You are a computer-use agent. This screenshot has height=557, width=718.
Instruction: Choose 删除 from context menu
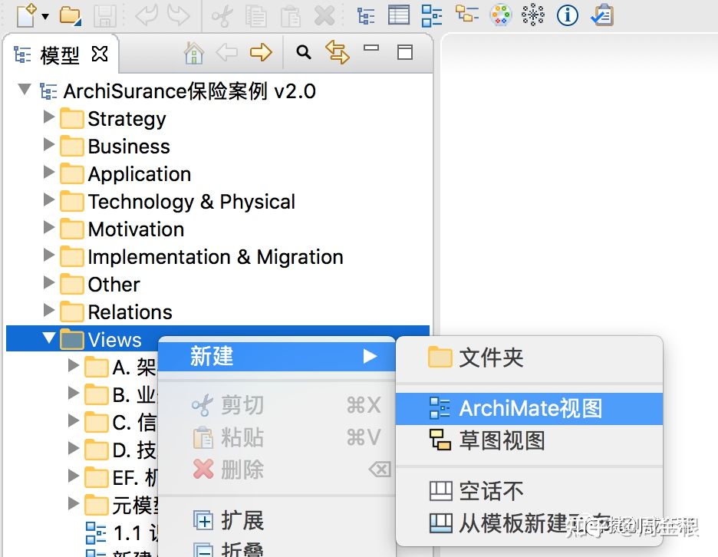pos(277,469)
